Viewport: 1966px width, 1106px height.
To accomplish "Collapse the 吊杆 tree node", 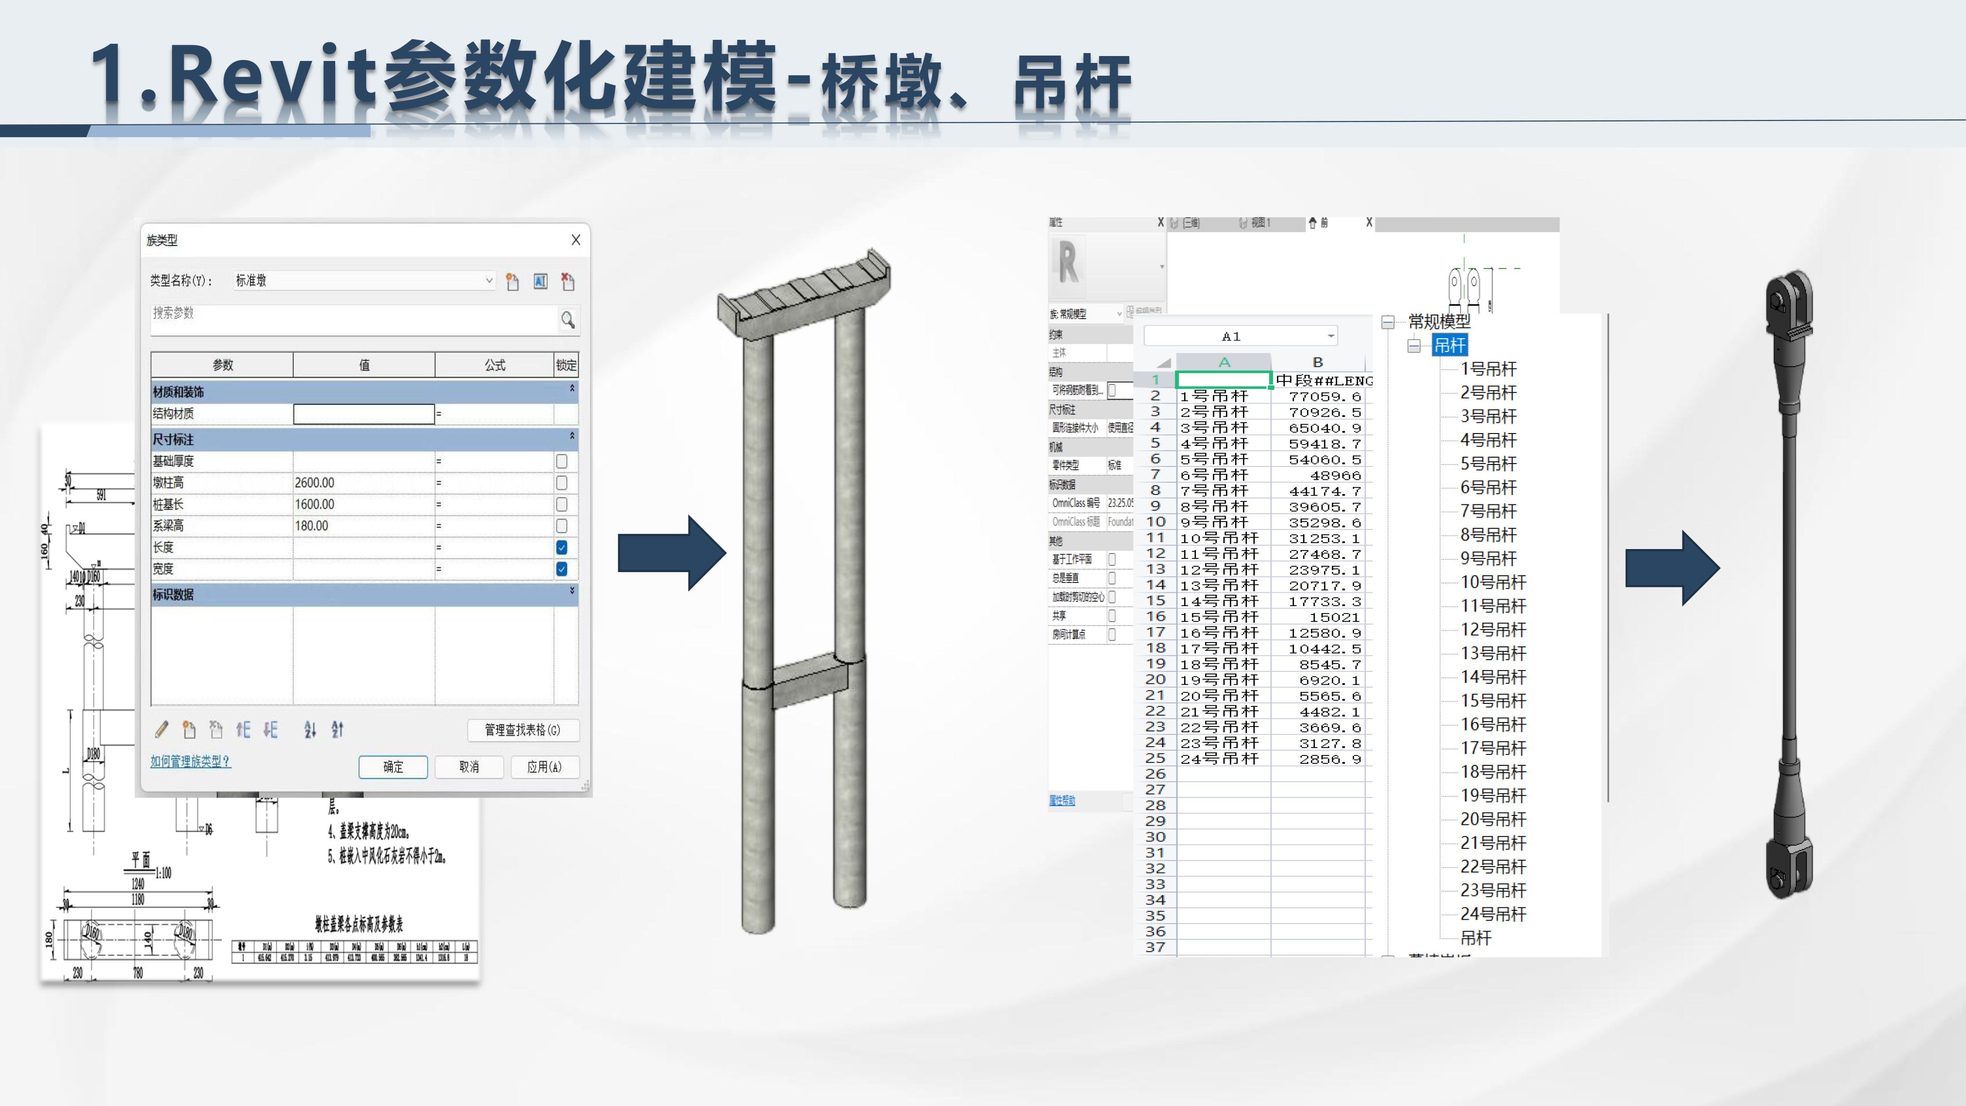I will click(x=1414, y=346).
